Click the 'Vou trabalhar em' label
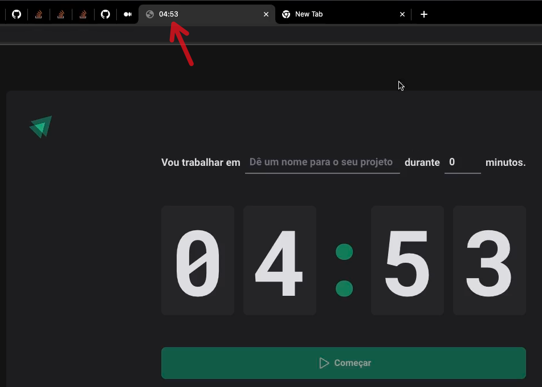This screenshot has width=542, height=387. [x=201, y=162]
